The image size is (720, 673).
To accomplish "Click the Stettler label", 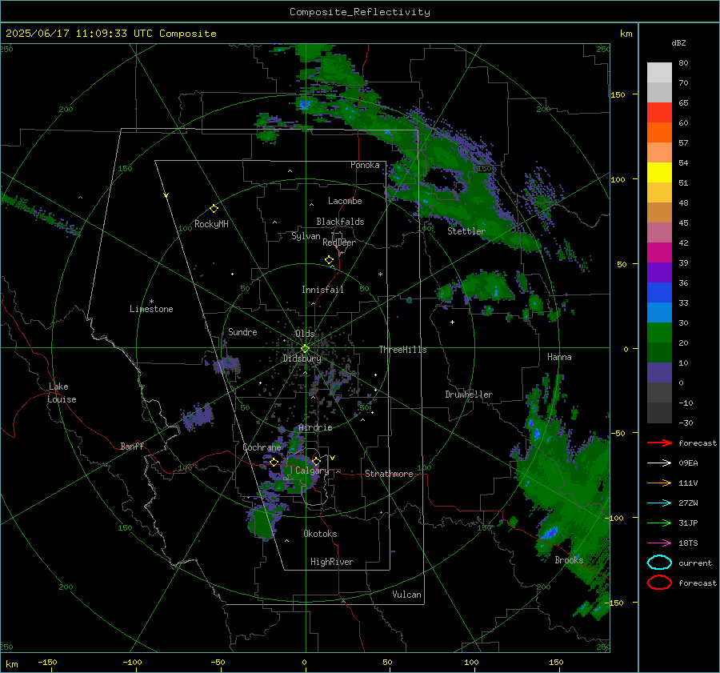I will pos(466,231).
